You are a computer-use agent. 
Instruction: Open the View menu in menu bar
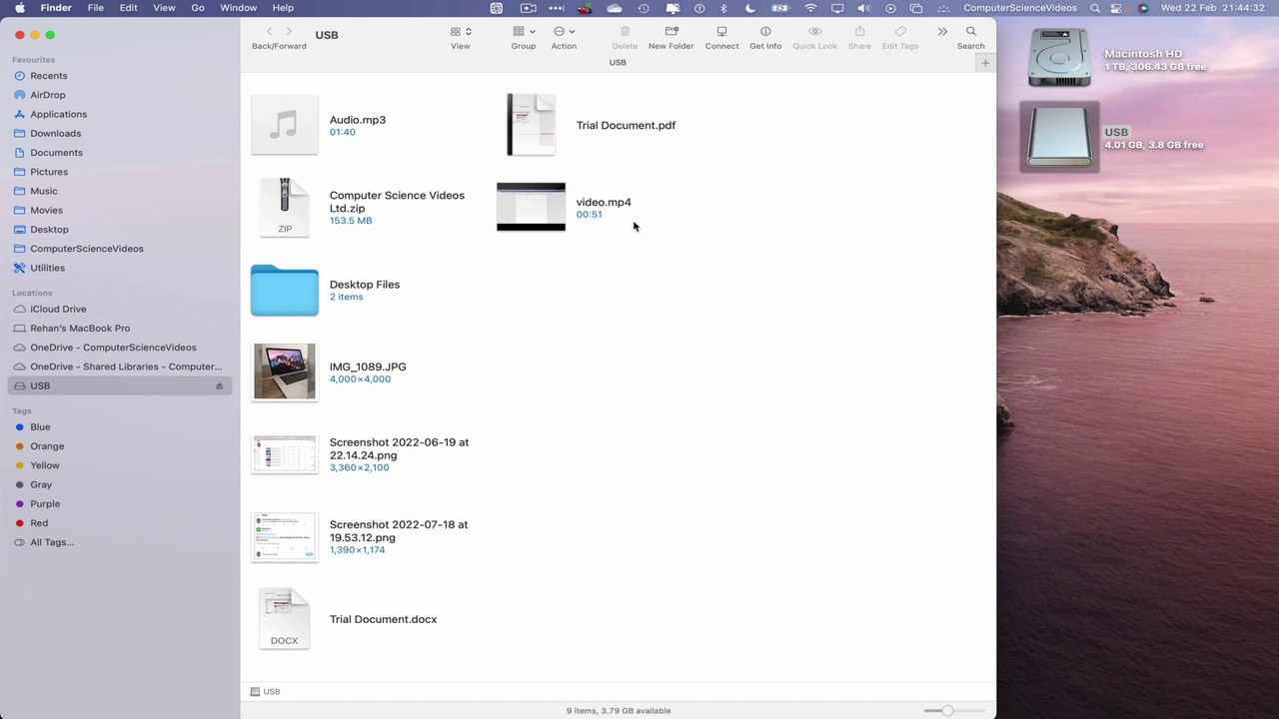[x=164, y=8]
